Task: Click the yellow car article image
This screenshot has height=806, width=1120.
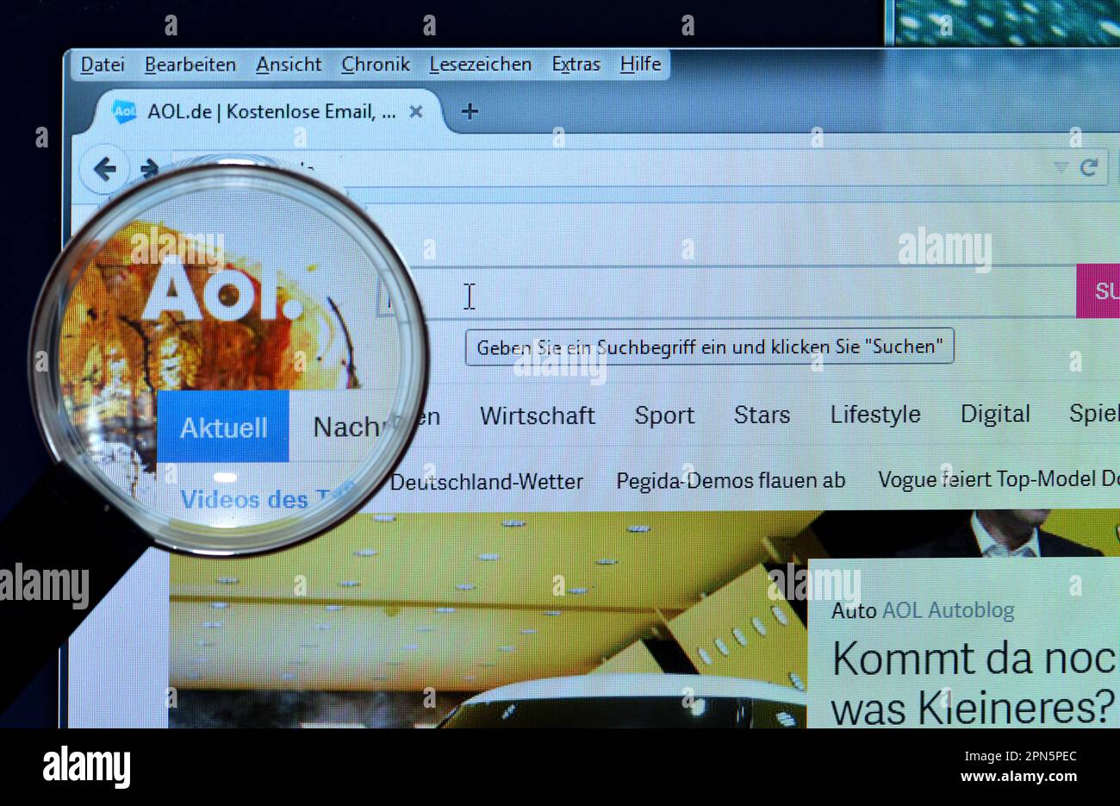Action: click(x=488, y=621)
